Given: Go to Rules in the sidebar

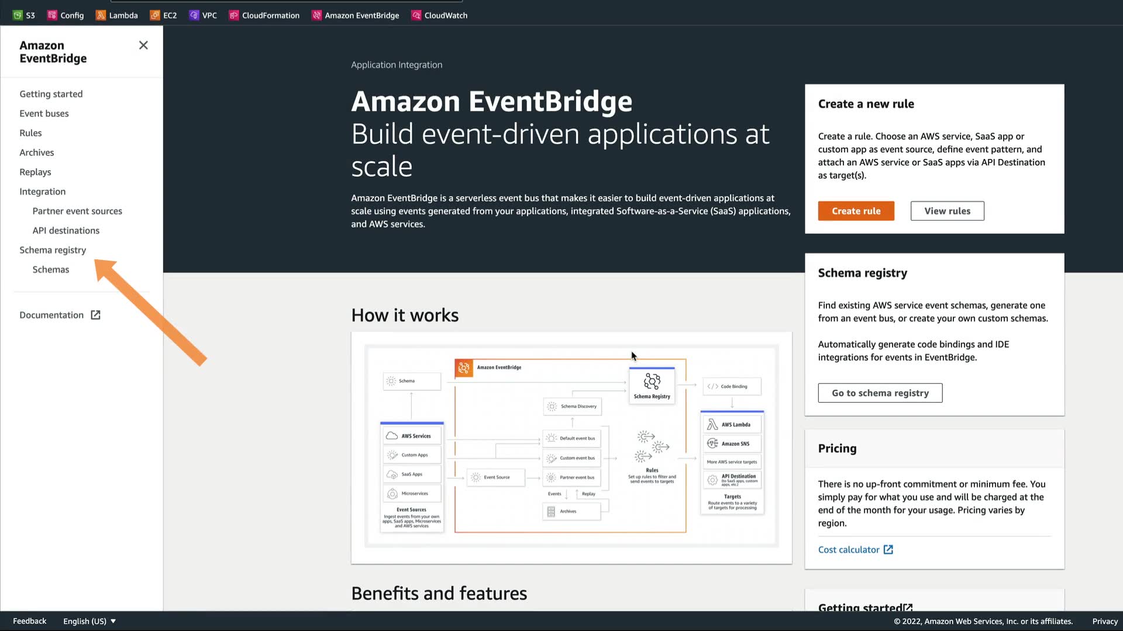Looking at the screenshot, I should click(x=30, y=133).
